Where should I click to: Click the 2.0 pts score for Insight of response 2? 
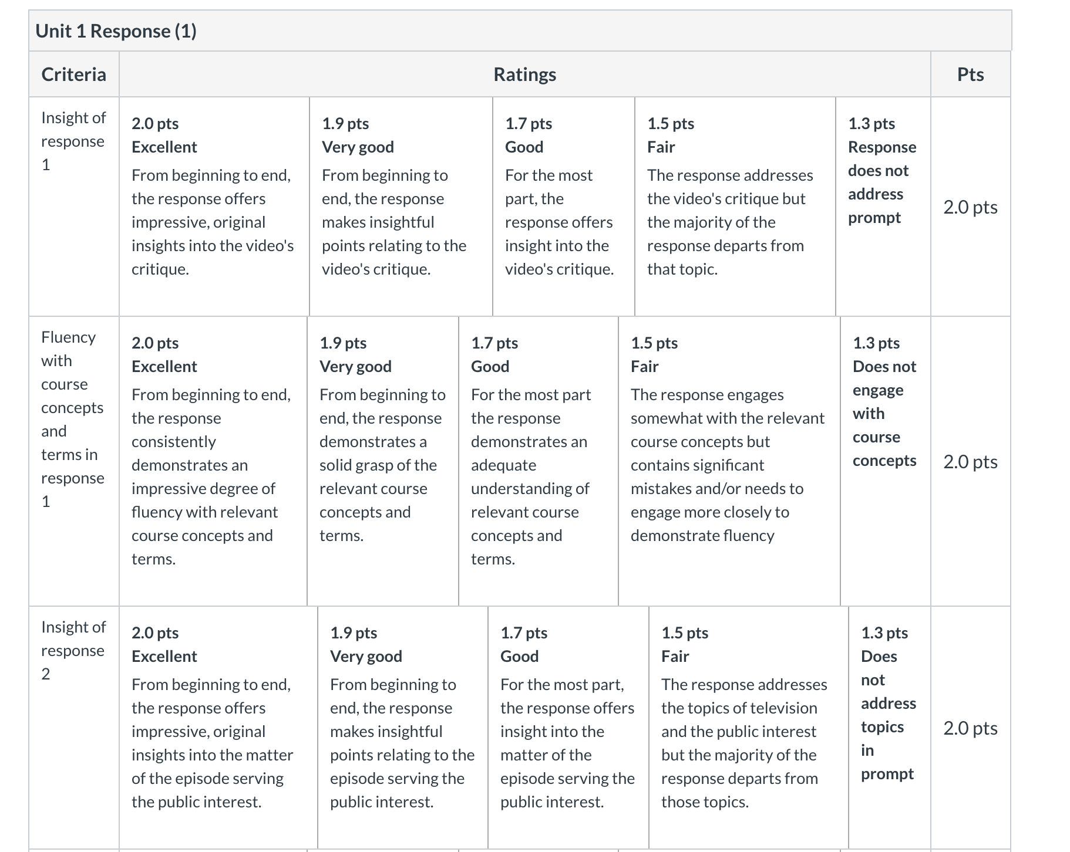pos(970,728)
